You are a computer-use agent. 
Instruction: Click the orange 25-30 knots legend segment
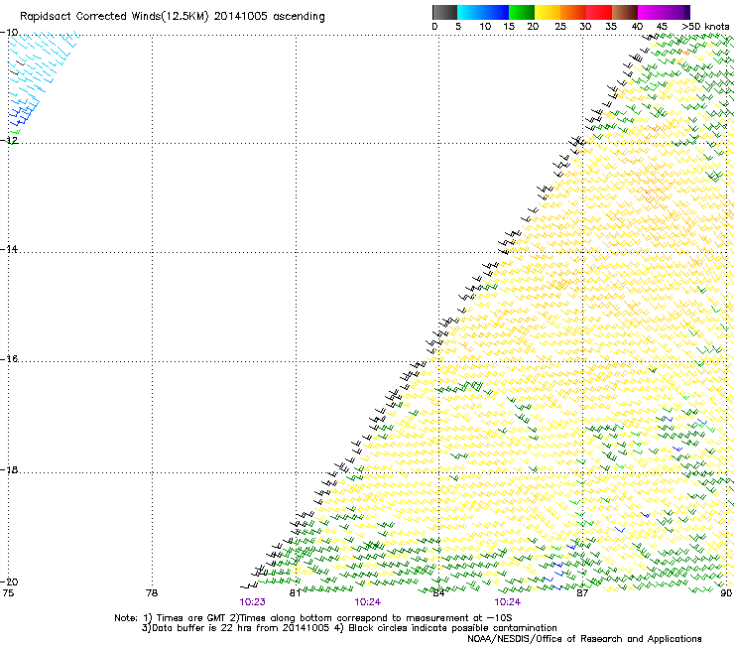pyautogui.click(x=573, y=12)
